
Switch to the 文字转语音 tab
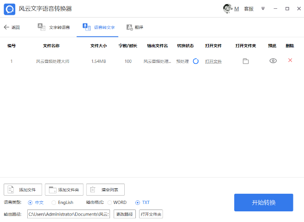click(54, 27)
